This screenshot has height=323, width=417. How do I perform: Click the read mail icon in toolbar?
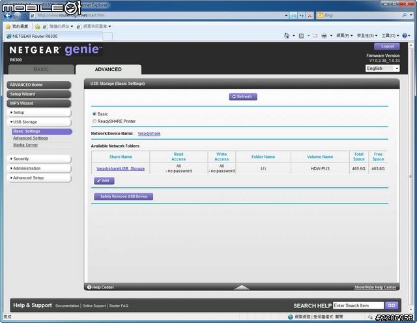315,36
